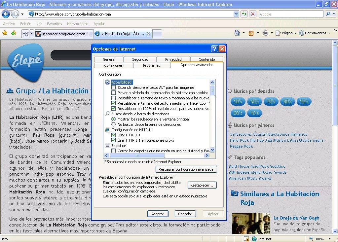Select Mostrar los resultados en la ventana principal
Image resolution: width=338 pixels, height=242 pixels.
(113, 119)
